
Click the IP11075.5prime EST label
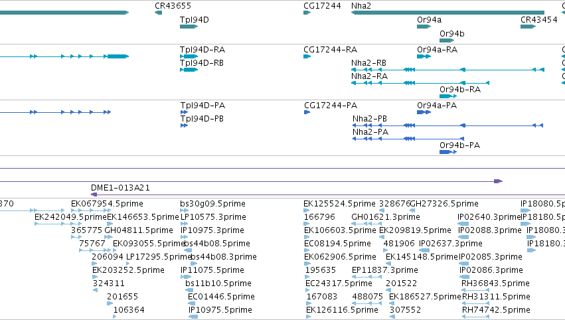click(212, 270)
